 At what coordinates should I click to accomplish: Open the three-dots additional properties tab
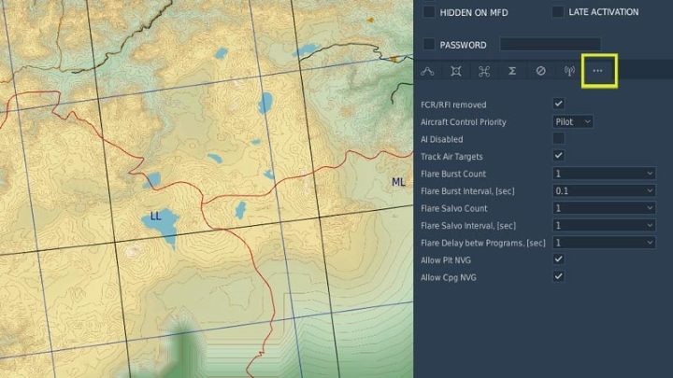[598, 71]
